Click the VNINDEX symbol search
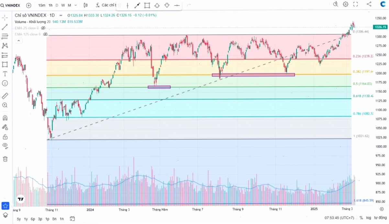The width and height of the screenshot is (389, 224). [x=10, y=5]
